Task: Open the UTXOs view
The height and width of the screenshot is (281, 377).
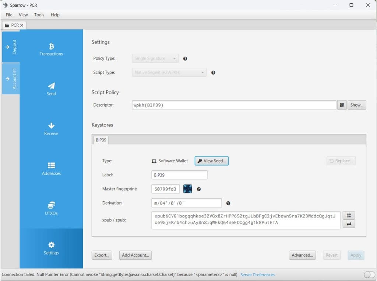Action: click(51, 209)
